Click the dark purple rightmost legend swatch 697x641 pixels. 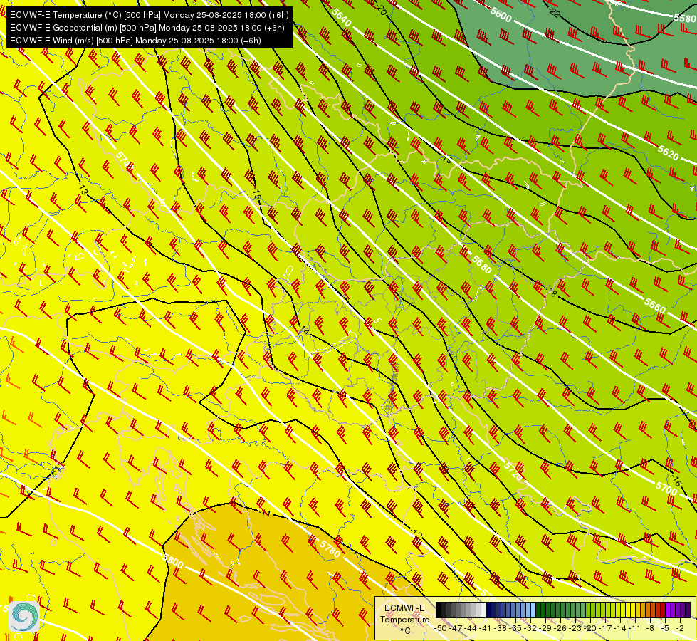point(688,610)
